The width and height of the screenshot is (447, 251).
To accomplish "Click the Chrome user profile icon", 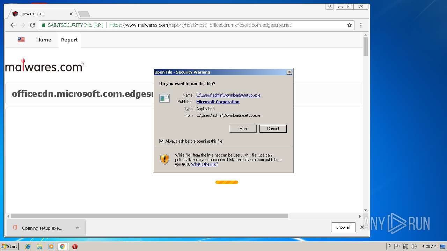I will pos(329,7).
